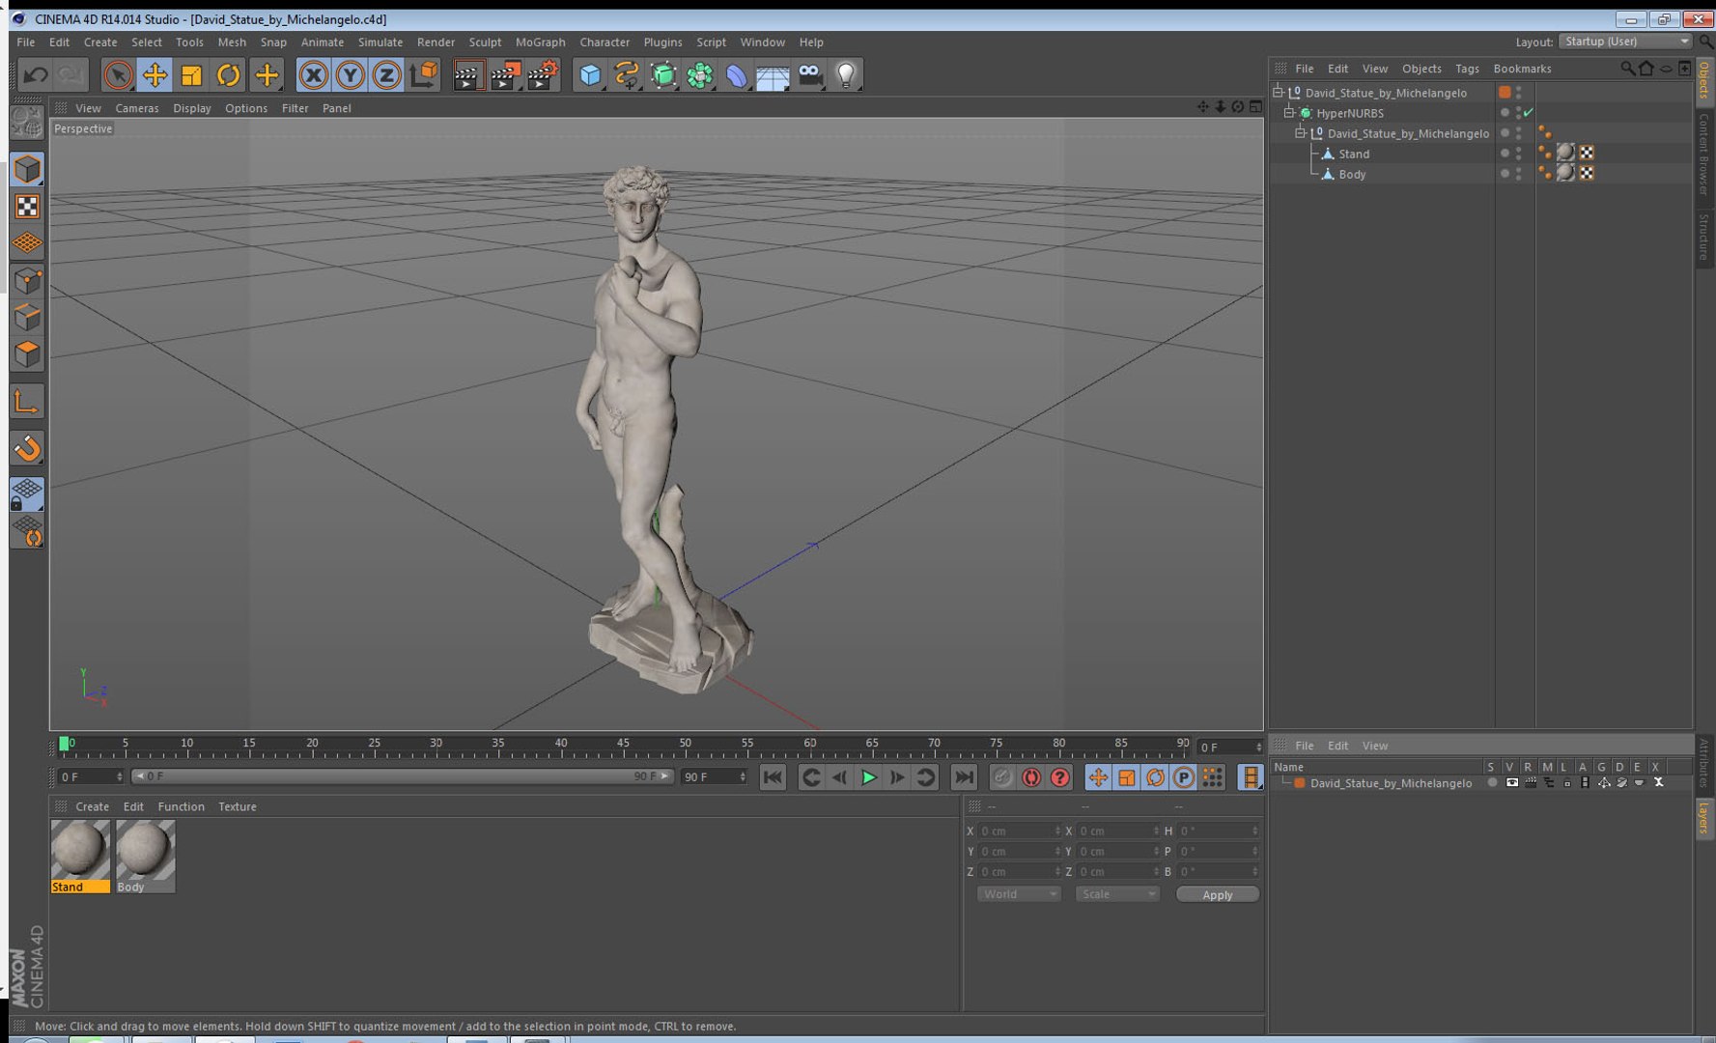The image size is (1716, 1043).
Task: Open the Scale mode dropdown
Action: 1117,894
